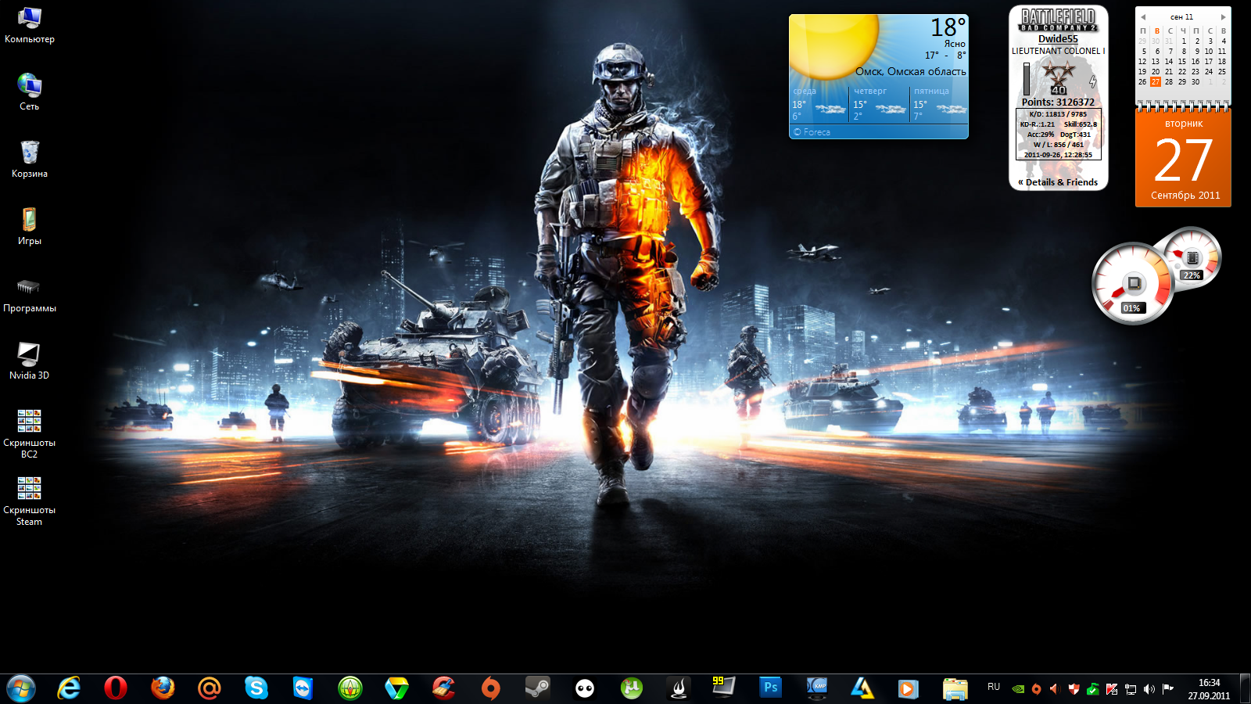Select the Корзина recycle bin icon
This screenshot has height=704, width=1251.
click(x=29, y=160)
